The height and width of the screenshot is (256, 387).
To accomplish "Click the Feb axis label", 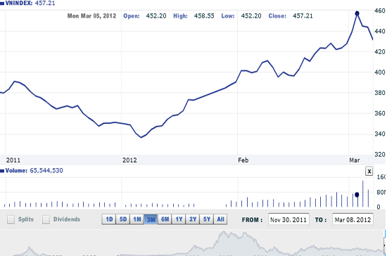I will point(243,160).
